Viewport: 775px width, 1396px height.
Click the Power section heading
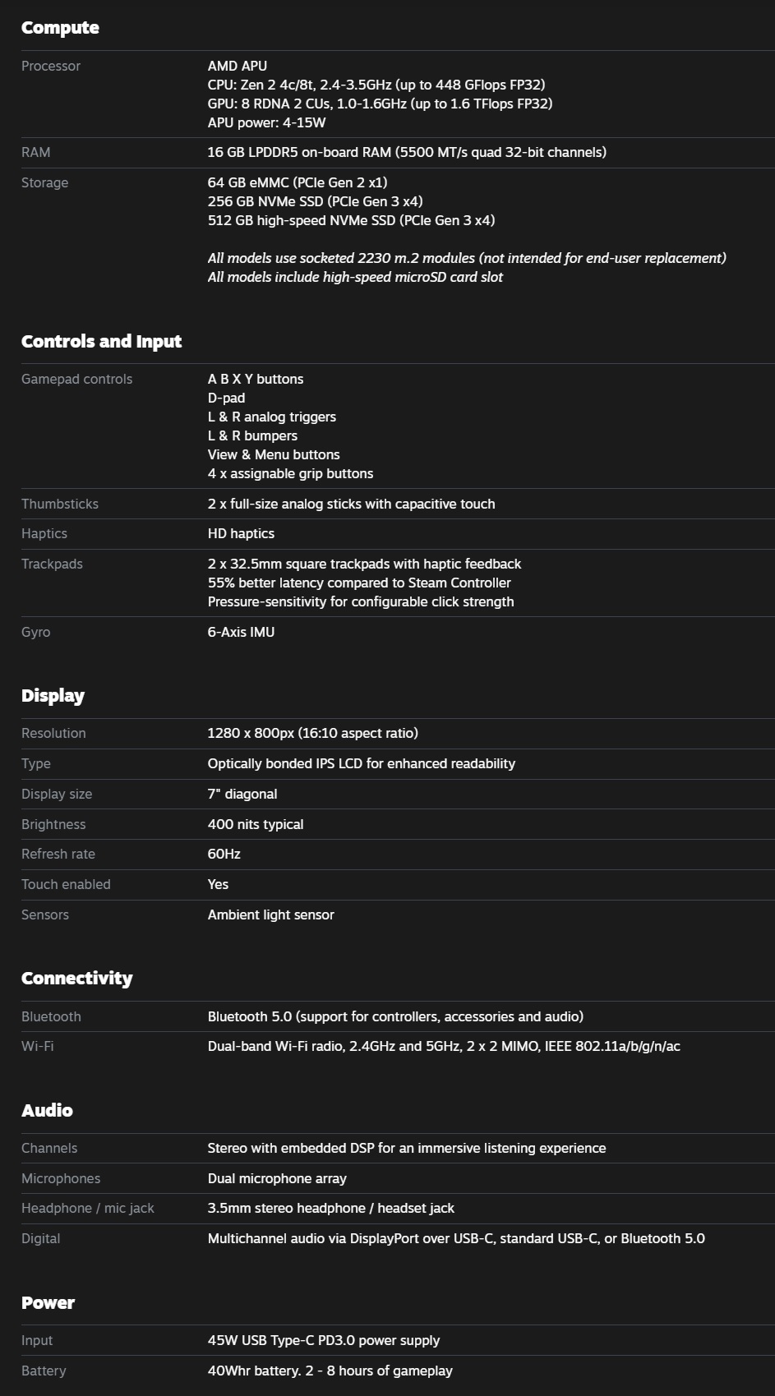coord(48,1303)
